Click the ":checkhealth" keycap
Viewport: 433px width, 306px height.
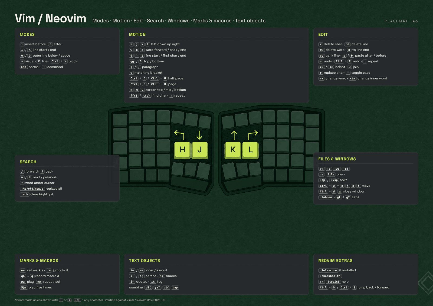pos(330,276)
